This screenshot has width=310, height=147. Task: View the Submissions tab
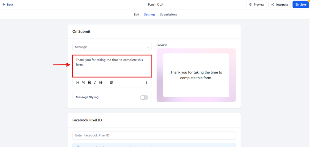(x=168, y=15)
